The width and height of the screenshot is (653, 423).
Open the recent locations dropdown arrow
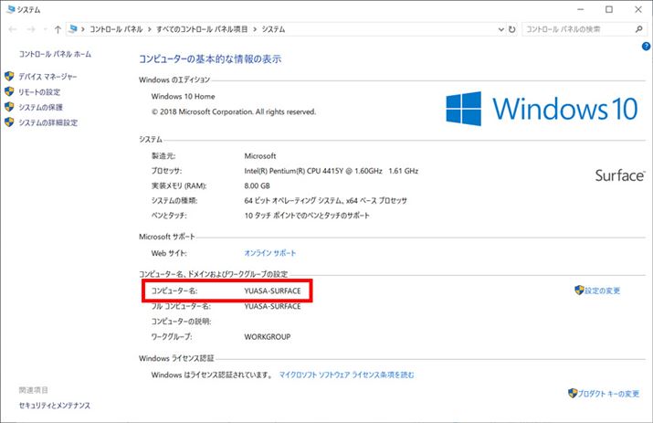click(45, 29)
